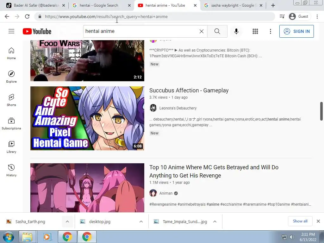Viewport: 324px width, 243px height.
Task: Open Shorts in the sidebar
Action: click(11, 100)
